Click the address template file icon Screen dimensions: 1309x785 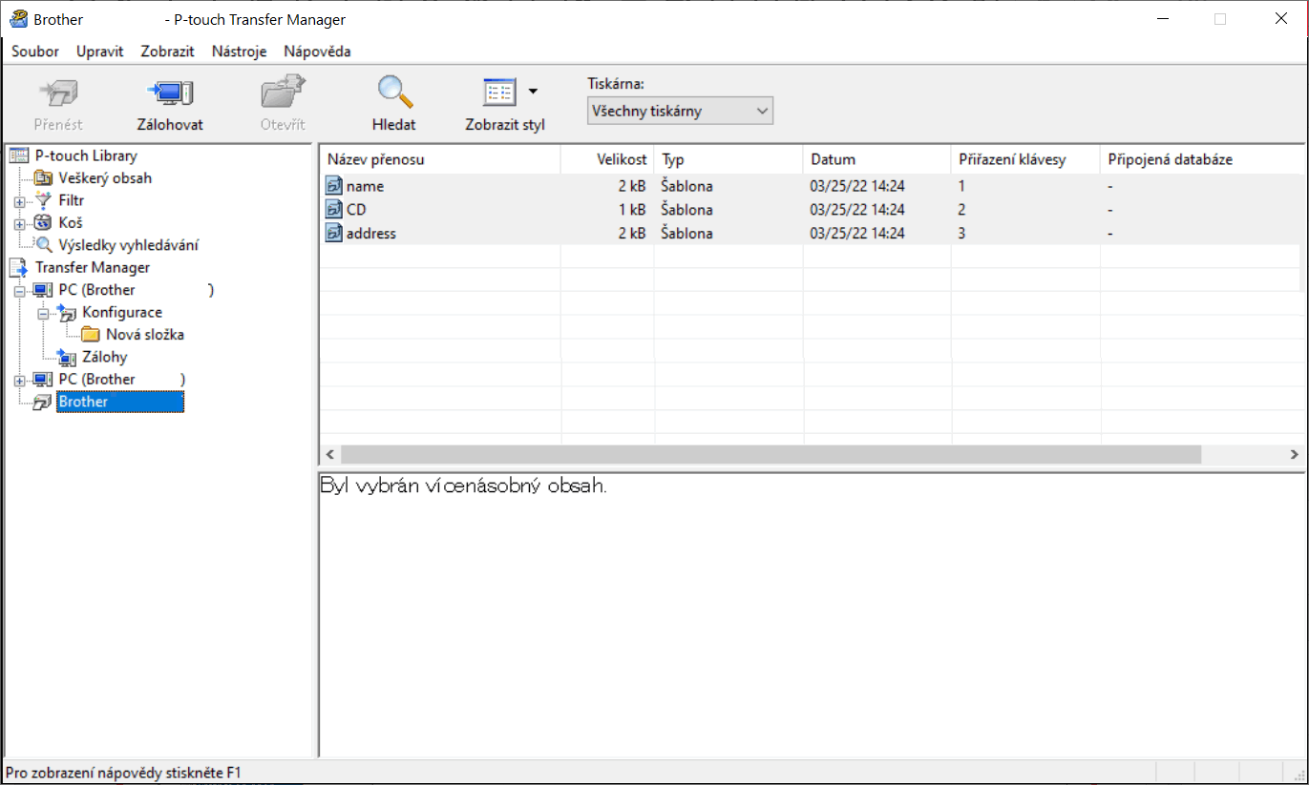tap(333, 233)
